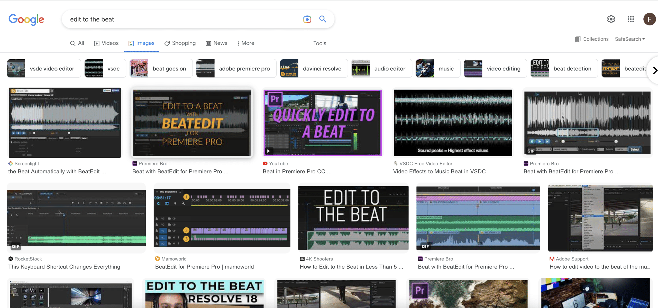This screenshot has height=308, width=658.
Task: Switch to the News tab
Action: click(x=216, y=43)
